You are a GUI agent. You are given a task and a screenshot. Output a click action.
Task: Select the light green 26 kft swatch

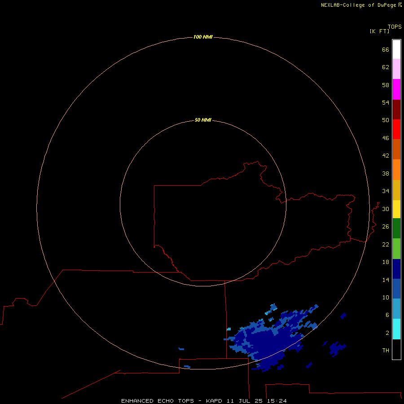[396, 249]
